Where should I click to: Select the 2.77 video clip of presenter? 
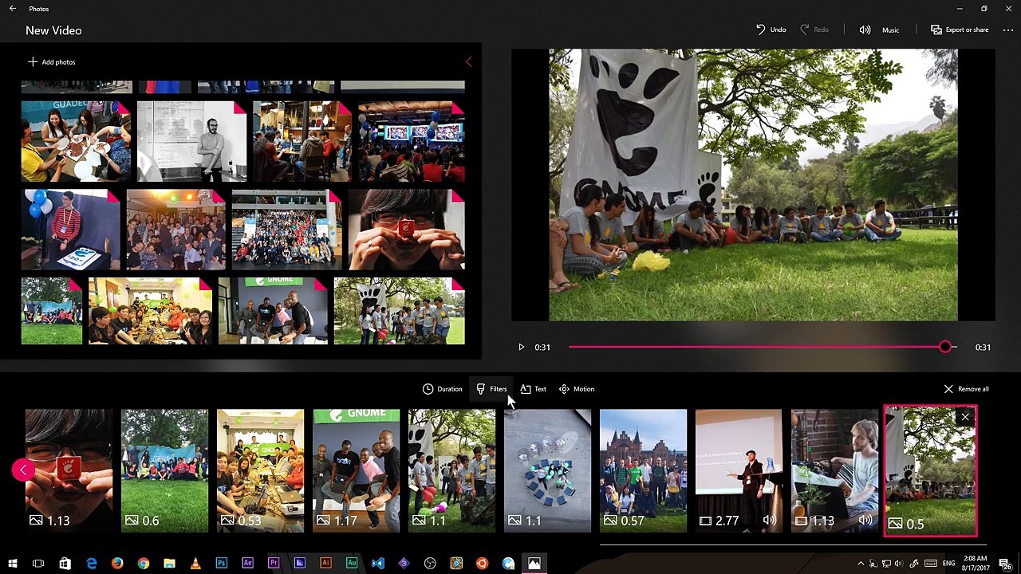pos(739,470)
